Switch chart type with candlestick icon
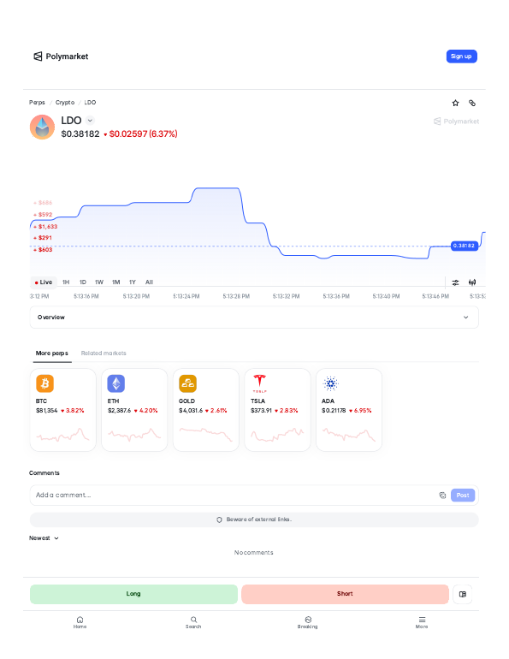This screenshot has height=659, width=509. [472, 282]
